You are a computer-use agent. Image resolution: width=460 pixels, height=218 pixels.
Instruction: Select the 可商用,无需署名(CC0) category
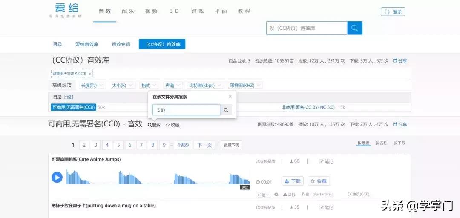73,107
